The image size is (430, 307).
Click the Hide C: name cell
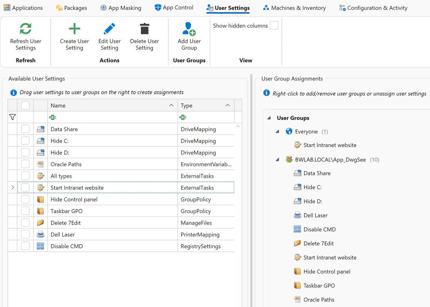113,141
